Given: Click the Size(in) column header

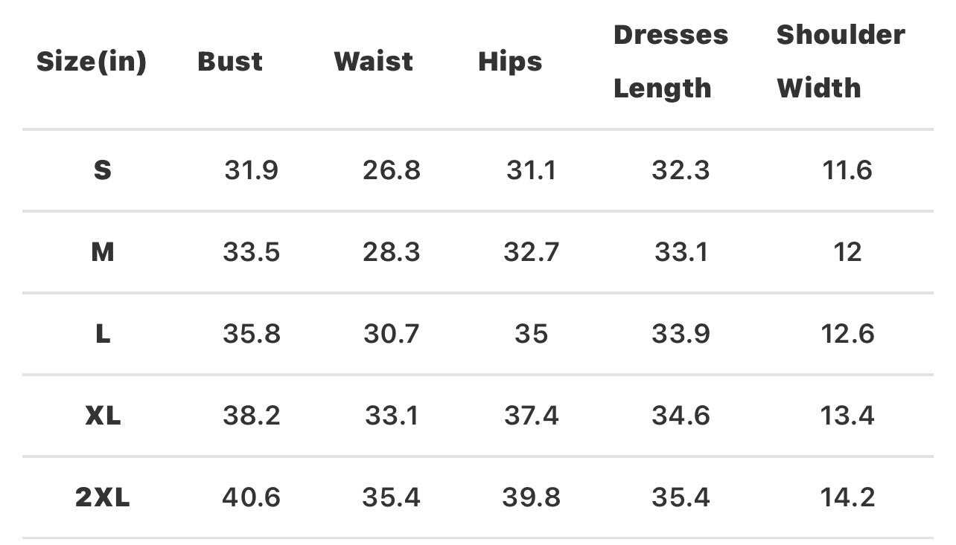Looking at the screenshot, I should (92, 62).
